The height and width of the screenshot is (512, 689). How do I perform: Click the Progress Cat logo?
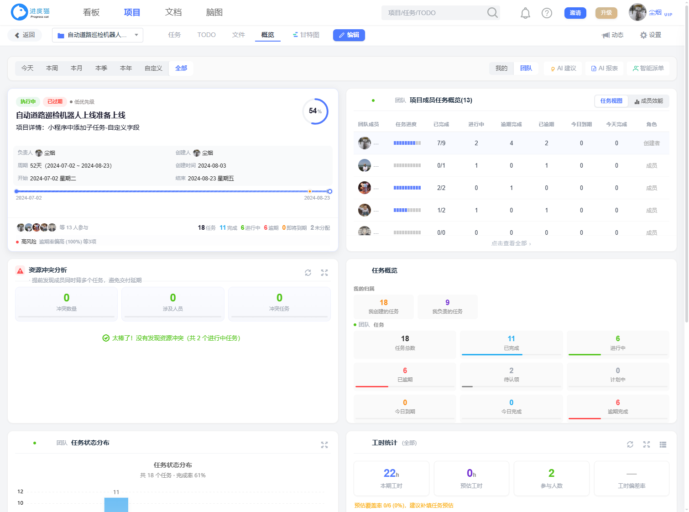[30, 12]
